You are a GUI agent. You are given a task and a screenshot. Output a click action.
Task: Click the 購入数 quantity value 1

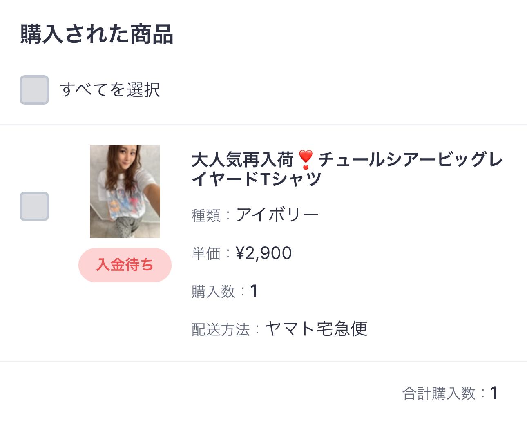(254, 291)
